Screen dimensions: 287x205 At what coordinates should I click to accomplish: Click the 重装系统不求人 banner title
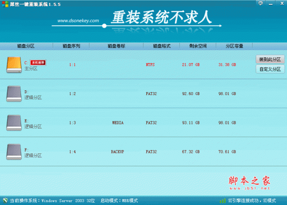[x=162, y=17]
